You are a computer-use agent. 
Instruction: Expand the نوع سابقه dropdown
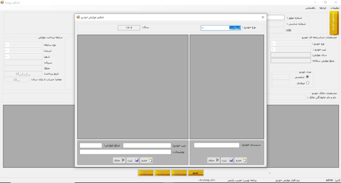coord(7,45)
